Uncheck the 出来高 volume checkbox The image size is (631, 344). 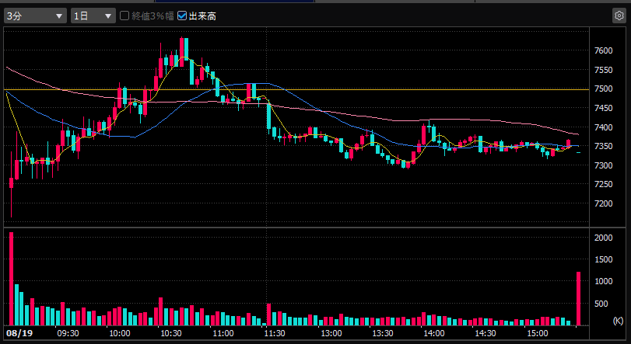pyautogui.click(x=182, y=16)
